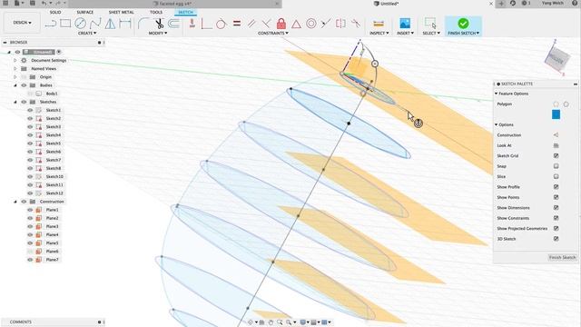Toggle visibility of Sketch1
The image size is (581, 327).
pos(30,110)
